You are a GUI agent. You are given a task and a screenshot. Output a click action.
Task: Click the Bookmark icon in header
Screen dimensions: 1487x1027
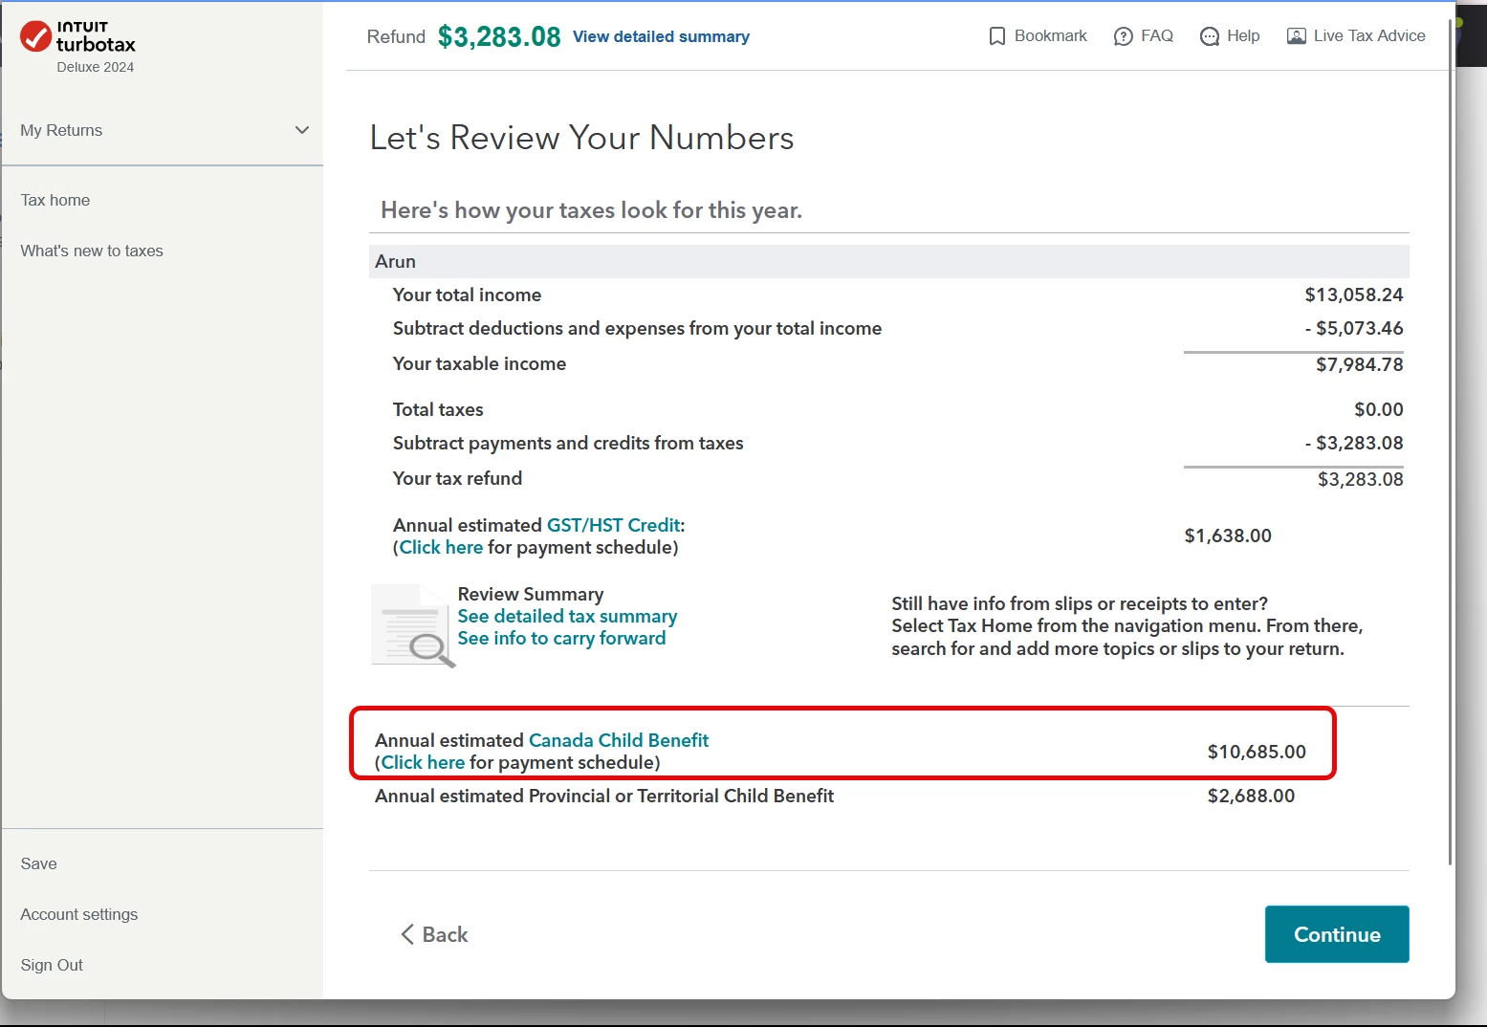click(x=996, y=36)
